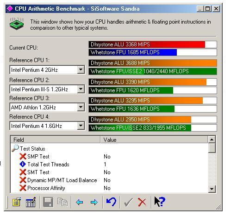Click the gray checkmark OK icon
Image resolution: width=237 pixels, height=215 pixels.
[128, 202]
